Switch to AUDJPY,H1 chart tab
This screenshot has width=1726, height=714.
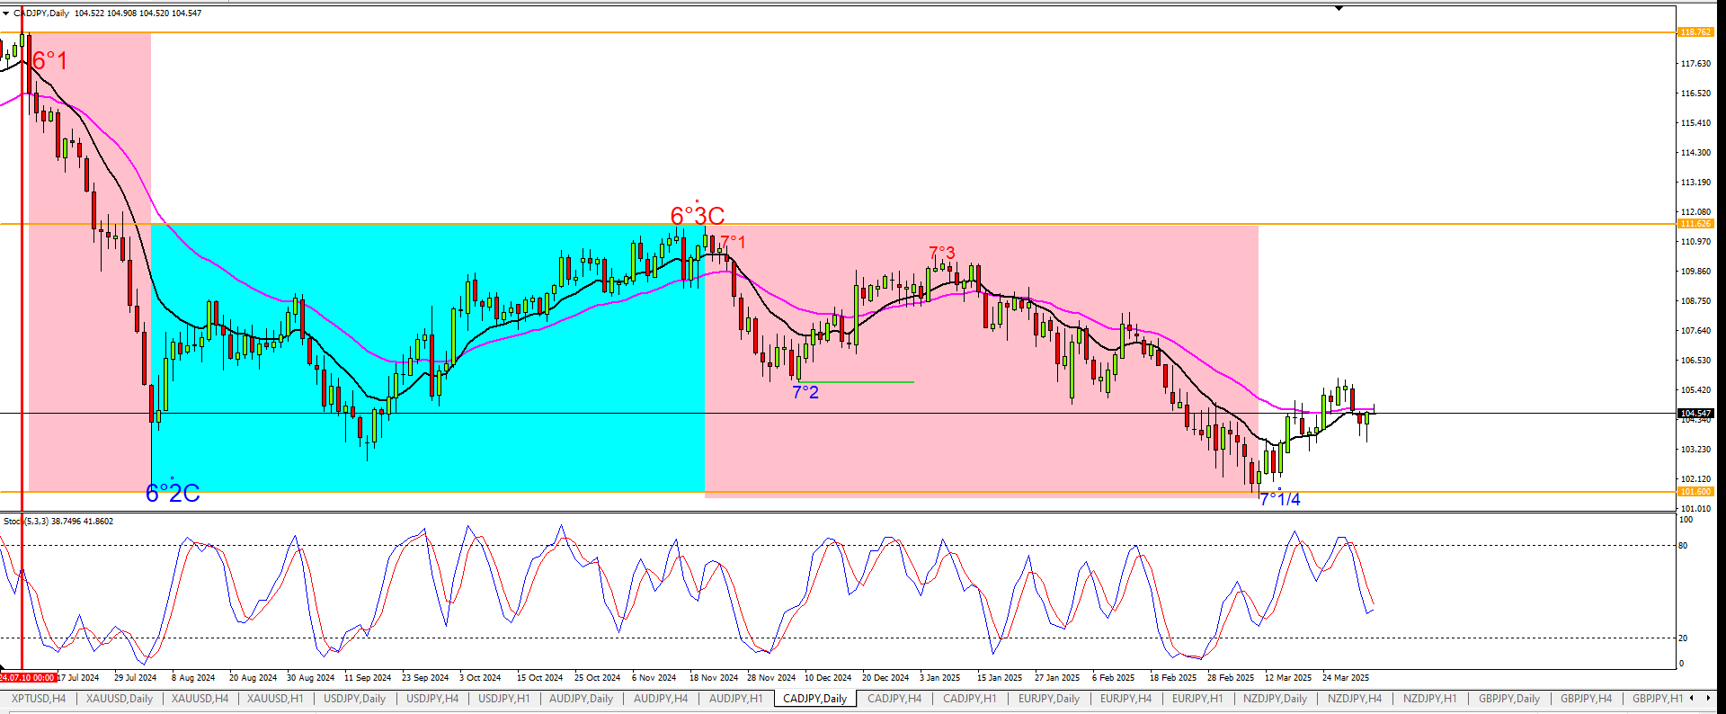coord(735,699)
